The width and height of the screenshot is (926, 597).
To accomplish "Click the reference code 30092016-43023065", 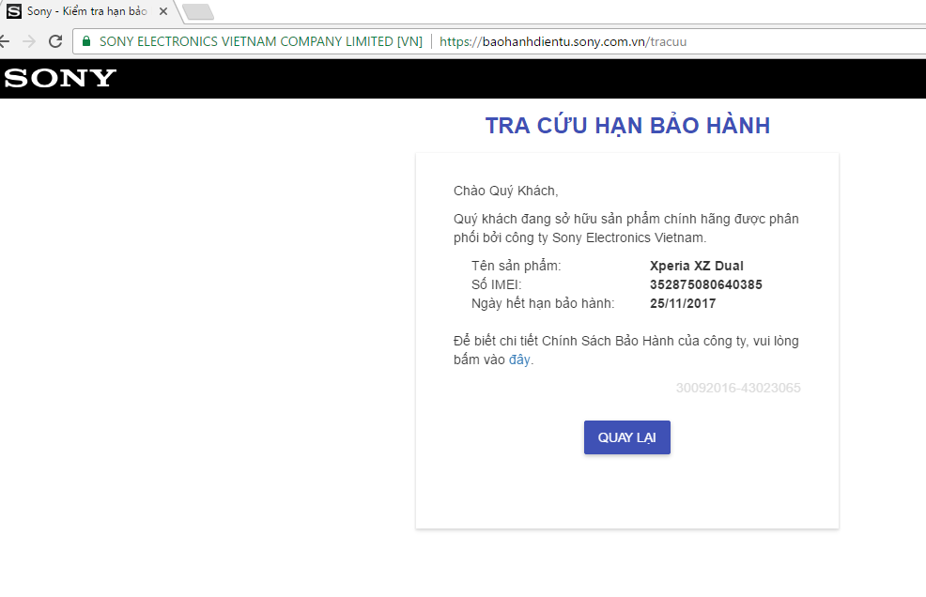I will point(738,388).
